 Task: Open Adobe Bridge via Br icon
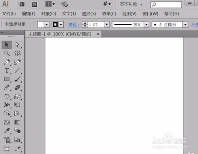coord(22,4)
